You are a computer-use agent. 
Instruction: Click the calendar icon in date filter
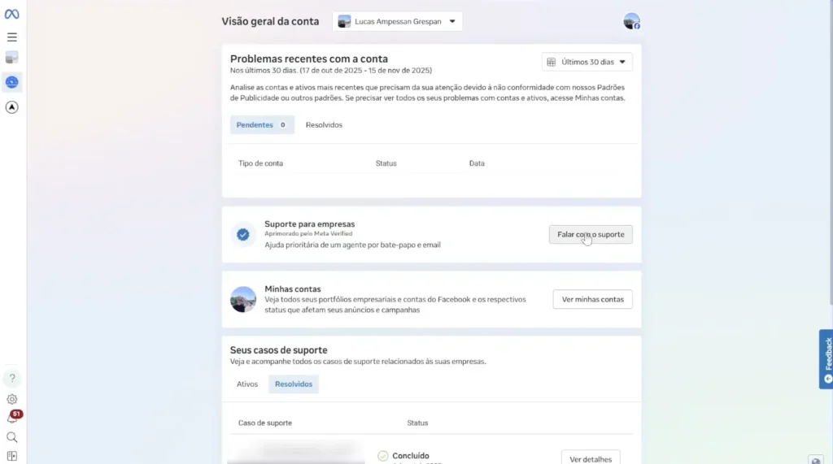click(552, 62)
